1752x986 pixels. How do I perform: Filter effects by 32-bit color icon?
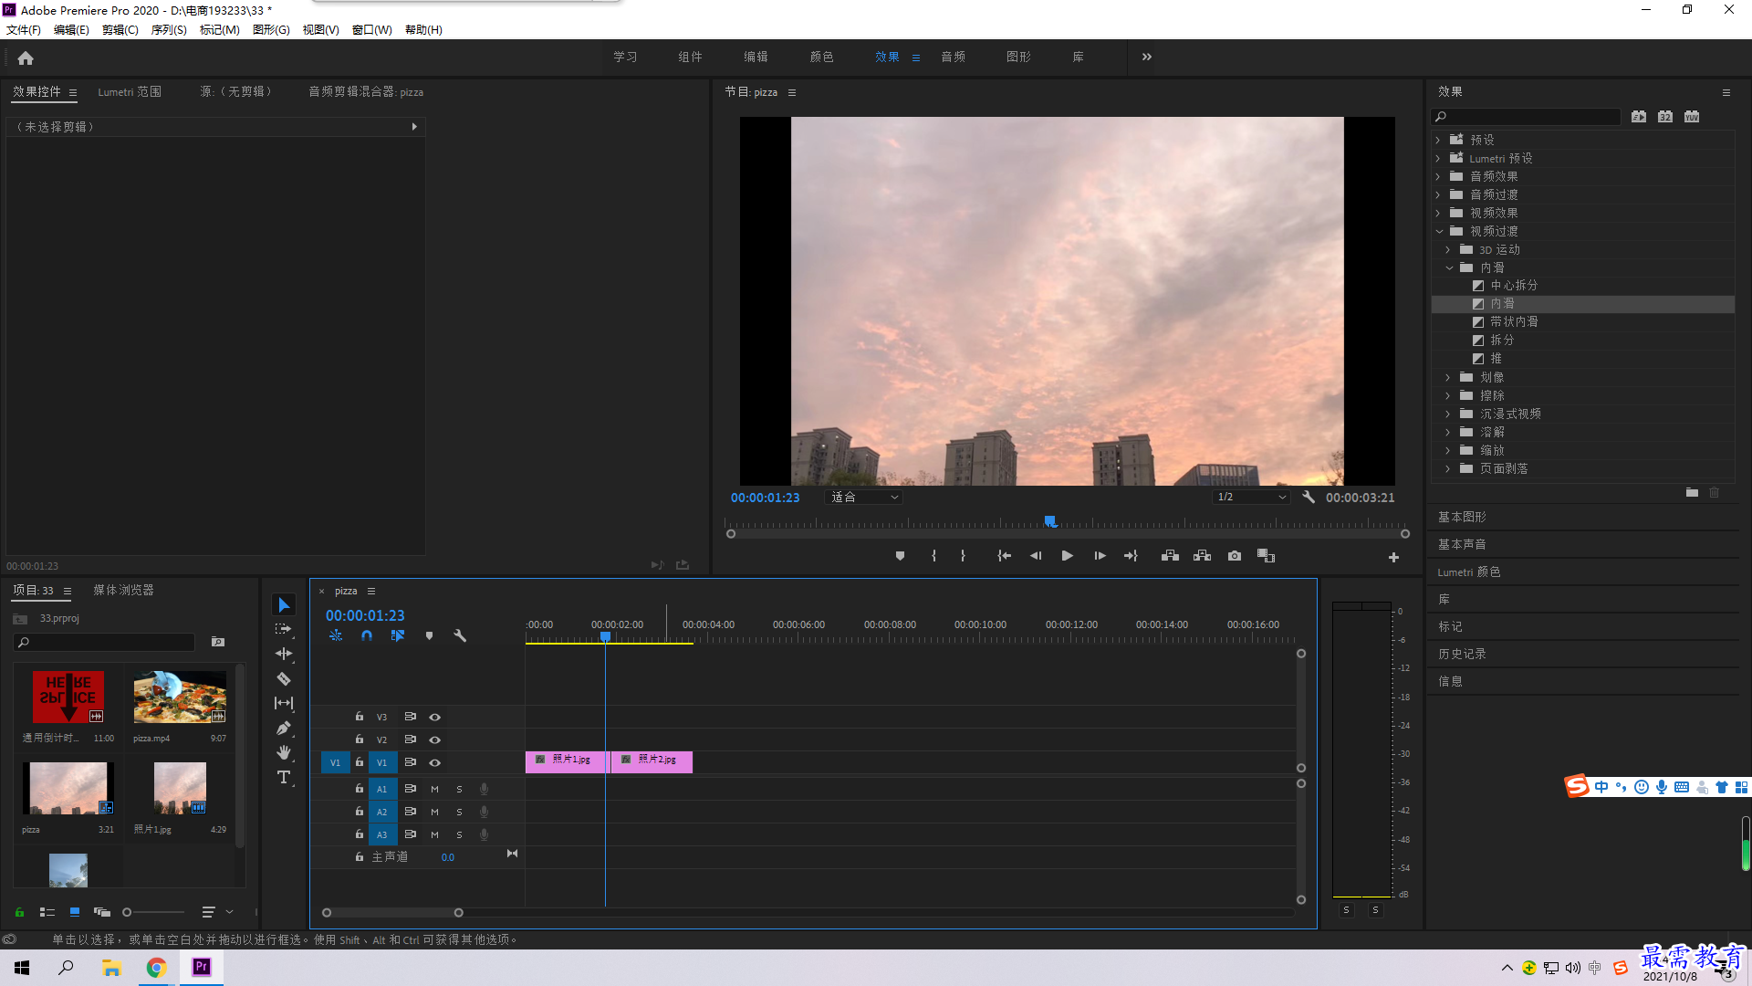(1665, 117)
